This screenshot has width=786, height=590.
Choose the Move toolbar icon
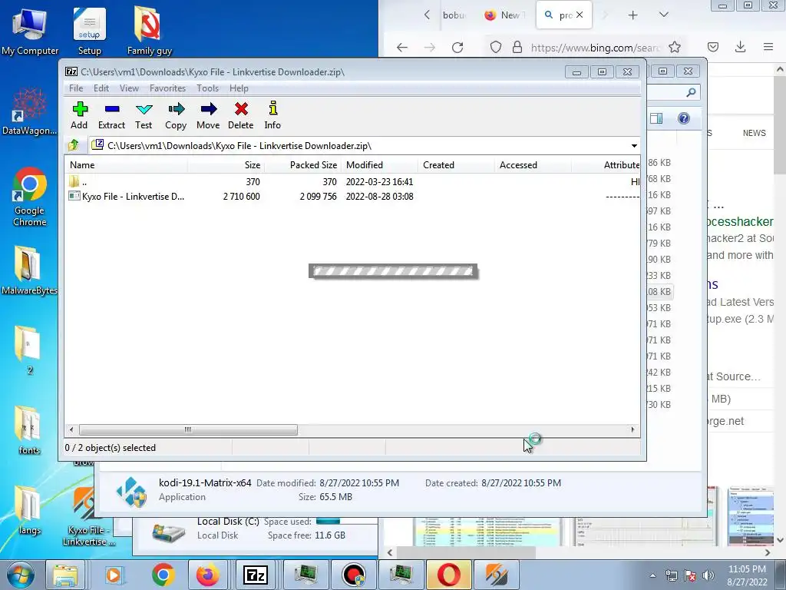pyautogui.click(x=208, y=116)
